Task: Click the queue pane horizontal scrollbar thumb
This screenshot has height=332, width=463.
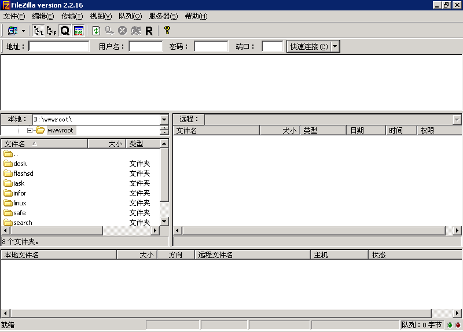Action: 221,313
